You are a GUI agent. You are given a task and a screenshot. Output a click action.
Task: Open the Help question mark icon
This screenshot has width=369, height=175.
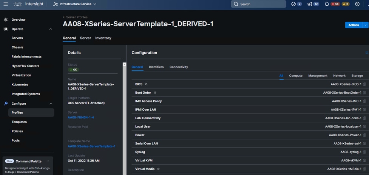tap(357, 4)
